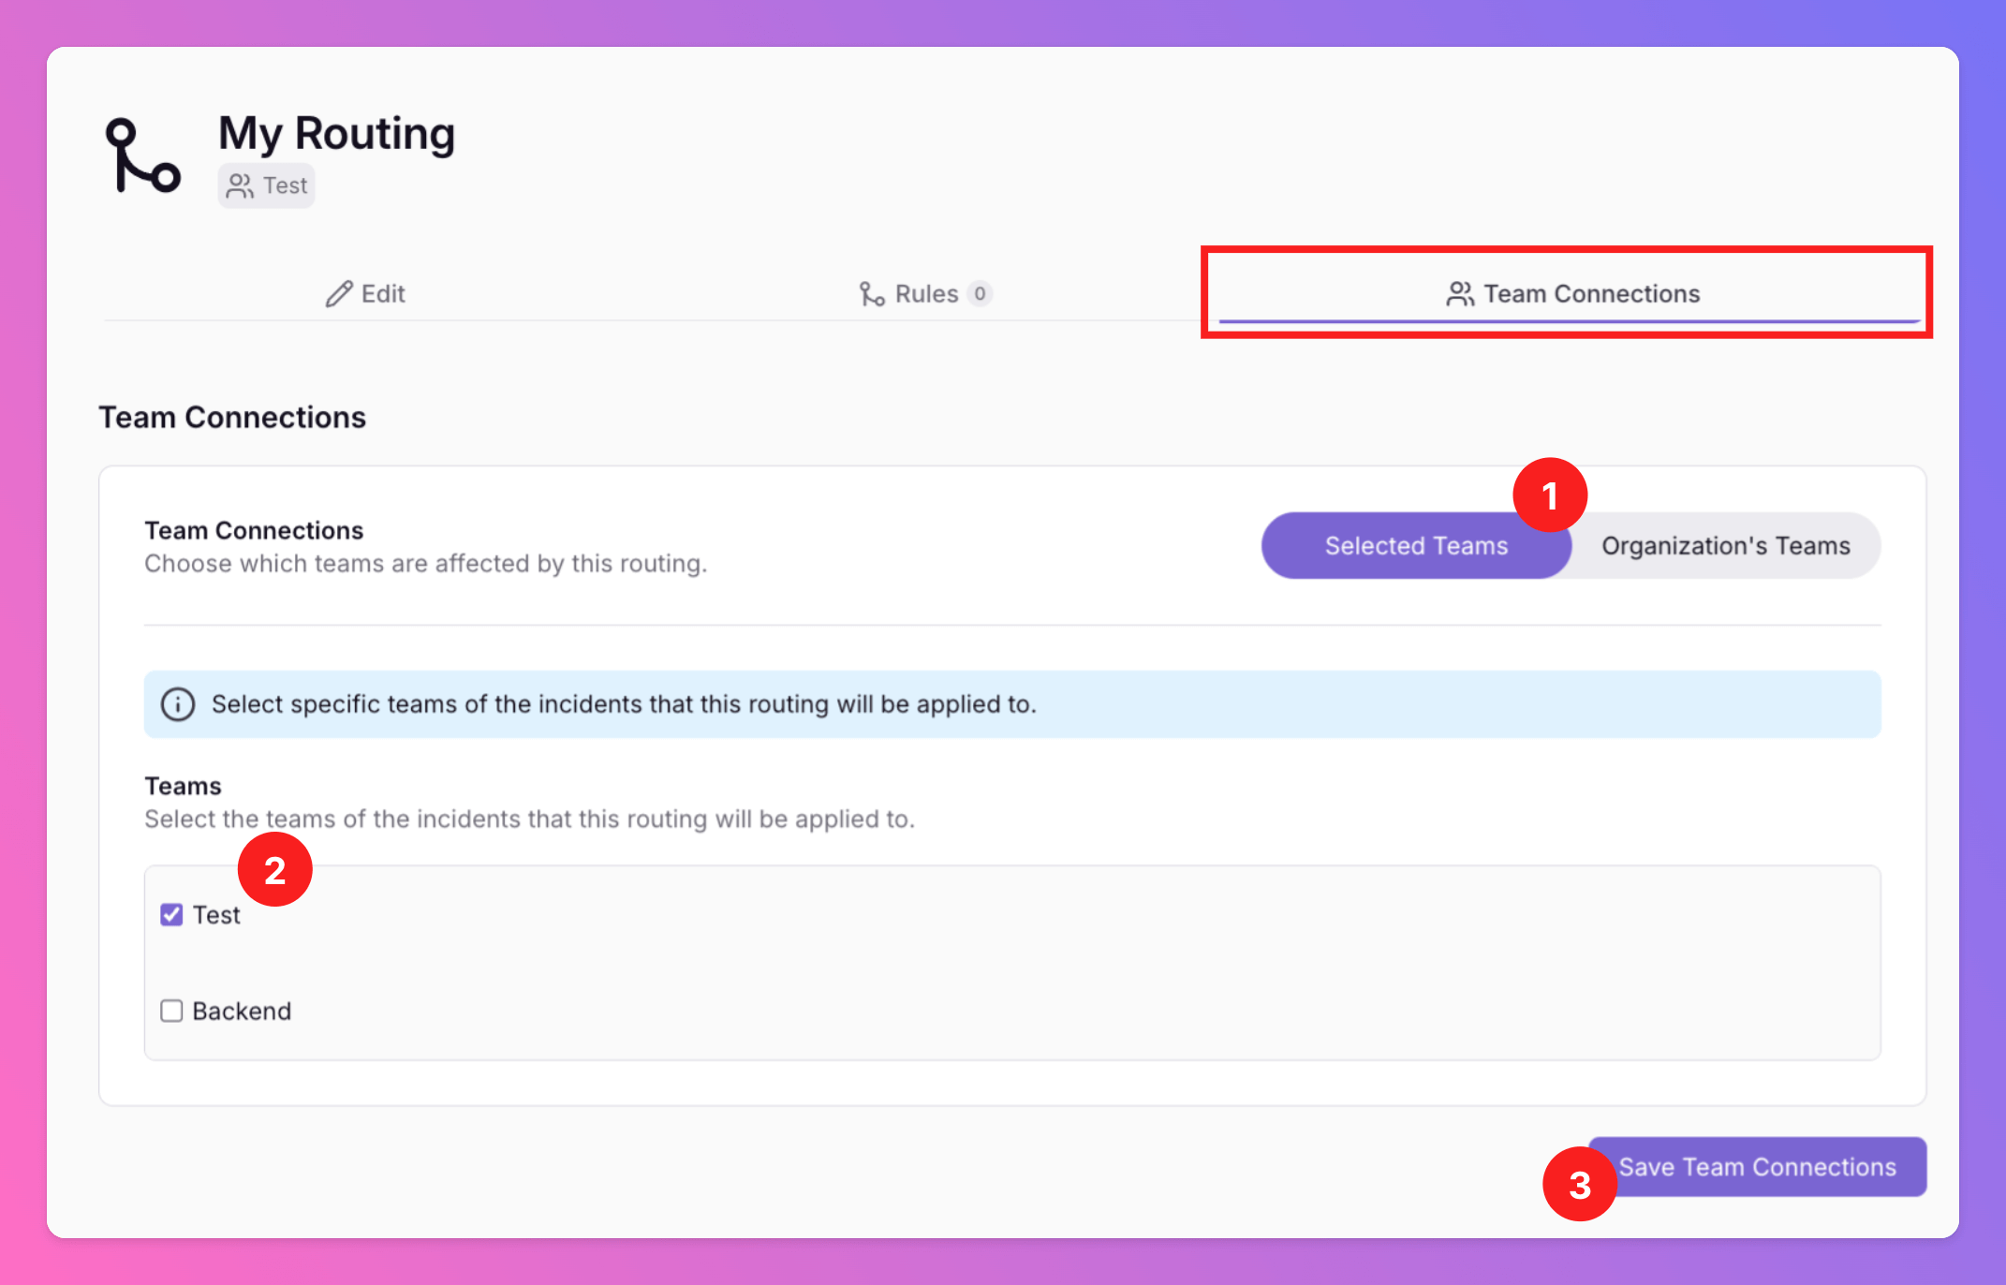Screen dimensions: 2006x1285
Task: Click the people icon in Test badge
Action: coord(240,185)
